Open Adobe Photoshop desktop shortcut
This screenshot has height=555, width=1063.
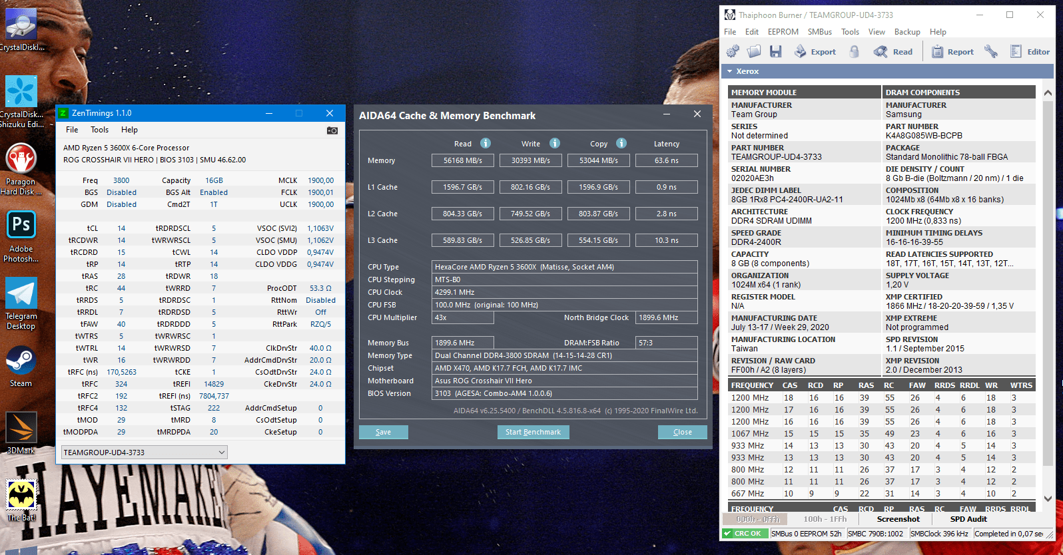point(21,237)
